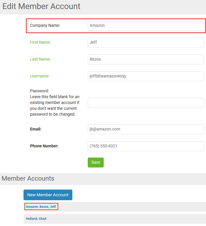Click the Member Accounts section heading
The image size is (206, 226).
[x=28, y=179]
